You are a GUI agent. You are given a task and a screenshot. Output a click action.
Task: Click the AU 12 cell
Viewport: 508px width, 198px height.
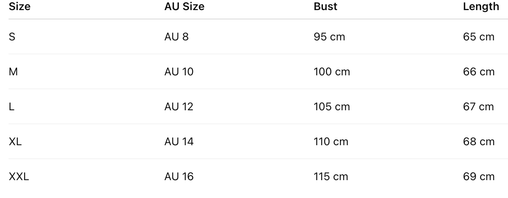[179, 107]
